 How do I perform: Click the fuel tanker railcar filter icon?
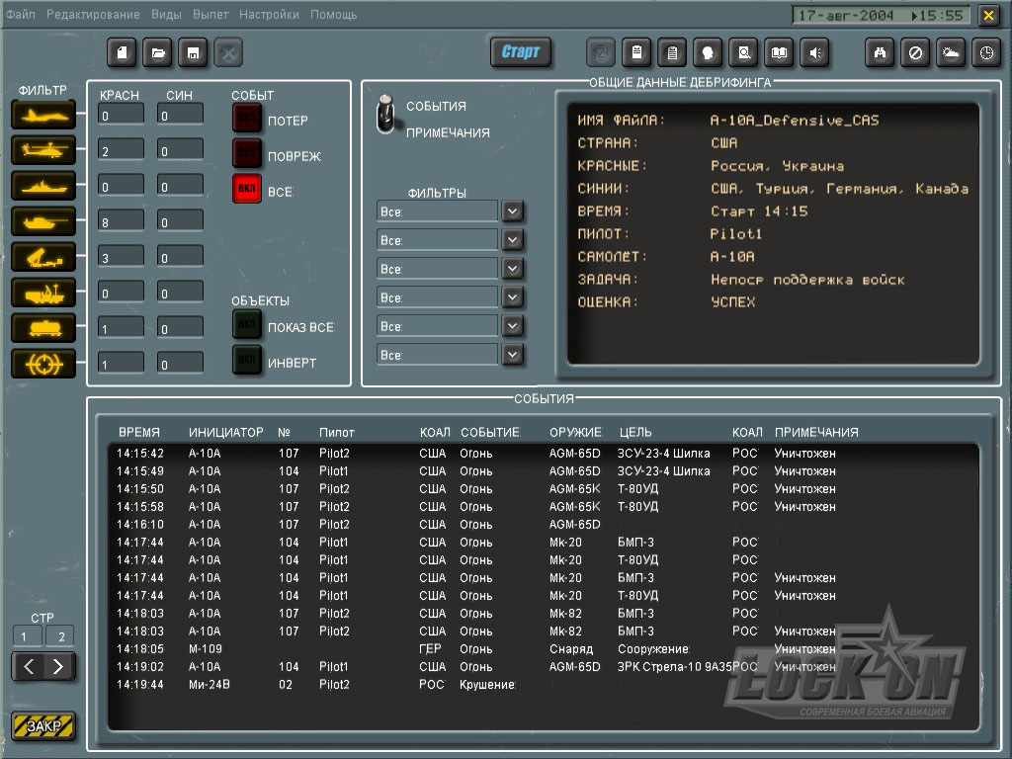pos(43,328)
